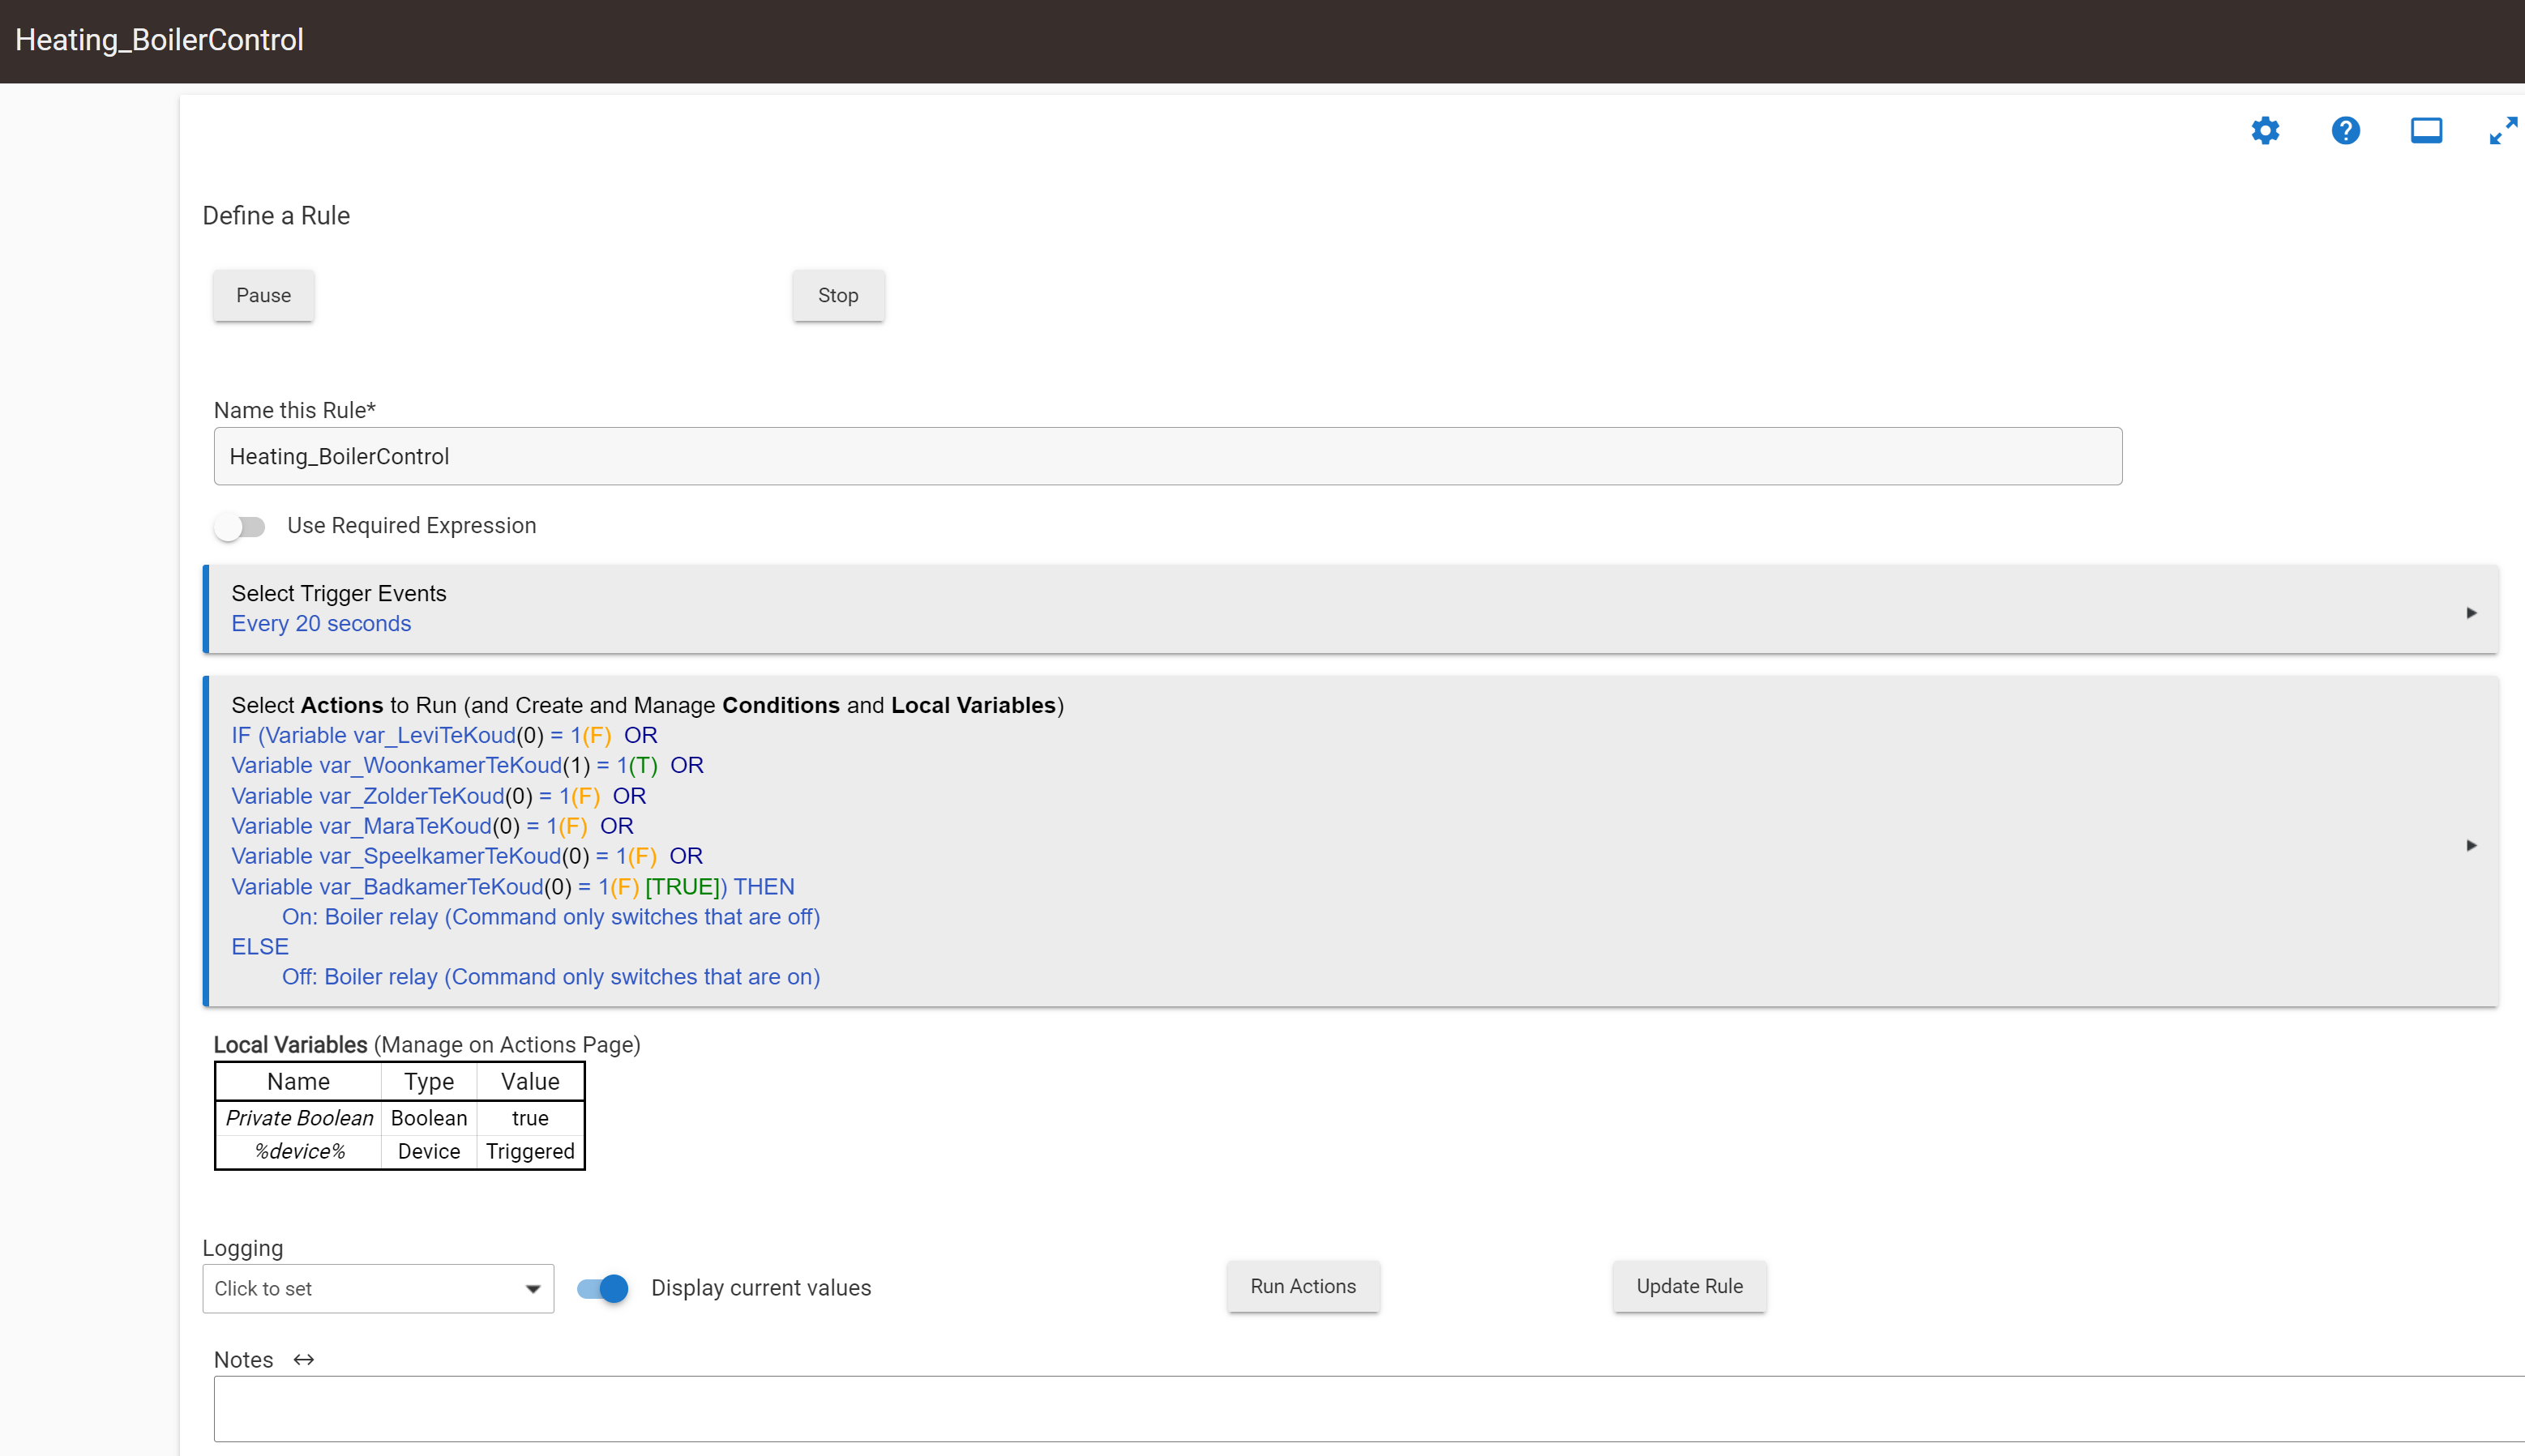Expand Select Trigger Events arrow

[2471, 612]
